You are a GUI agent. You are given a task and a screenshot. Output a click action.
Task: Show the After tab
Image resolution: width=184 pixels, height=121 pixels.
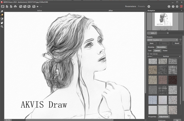click(x=111, y=11)
